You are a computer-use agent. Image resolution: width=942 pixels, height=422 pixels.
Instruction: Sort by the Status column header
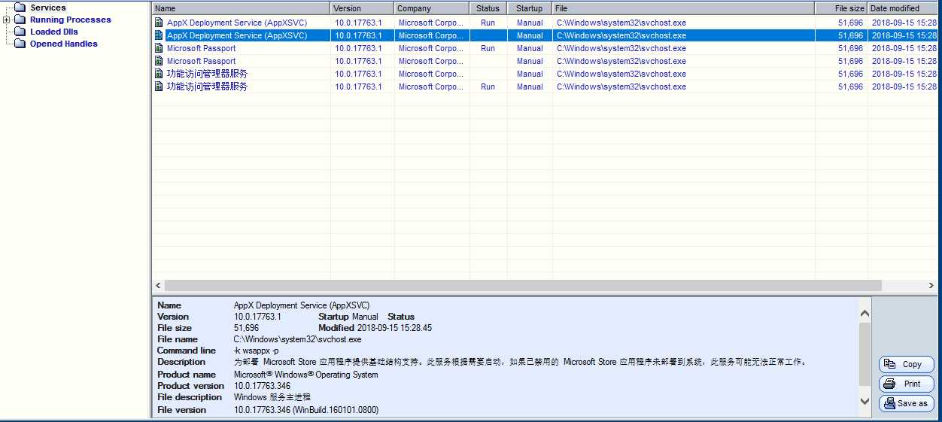click(x=488, y=8)
